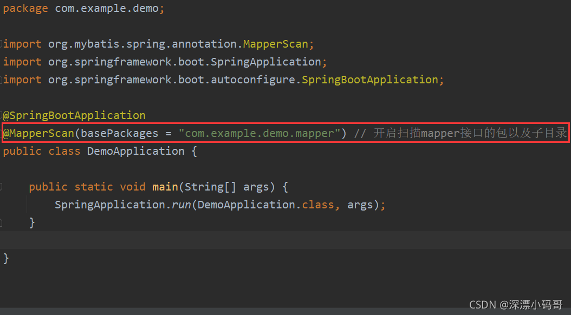The height and width of the screenshot is (315, 571).
Task: Click 'SpringApplication' in the second import line
Action: [266, 62]
